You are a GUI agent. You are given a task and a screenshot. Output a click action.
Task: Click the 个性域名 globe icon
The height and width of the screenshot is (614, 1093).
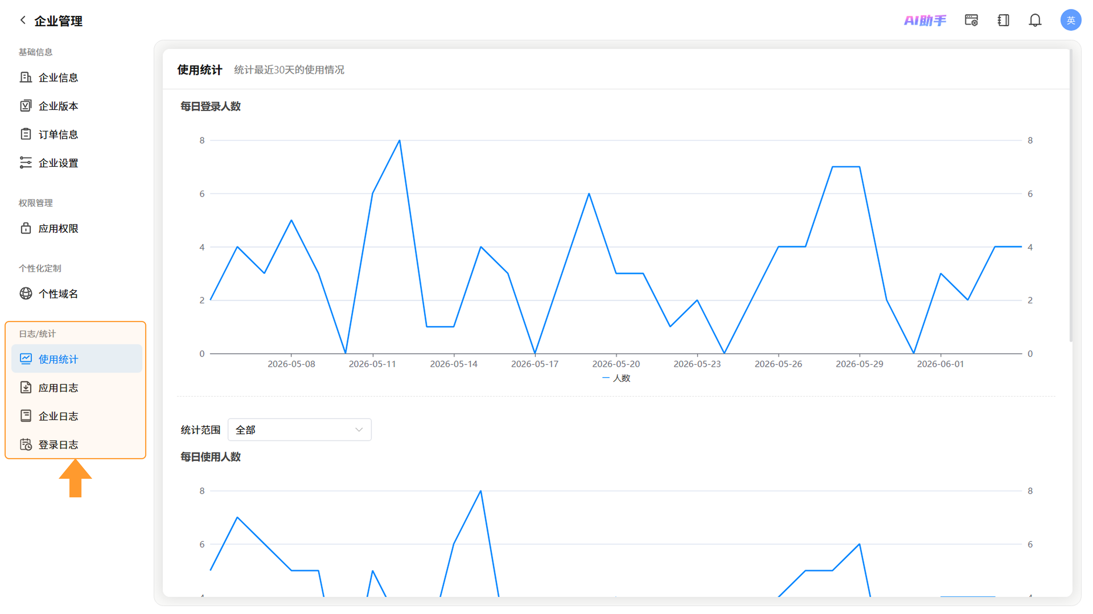tap(25, 293)
